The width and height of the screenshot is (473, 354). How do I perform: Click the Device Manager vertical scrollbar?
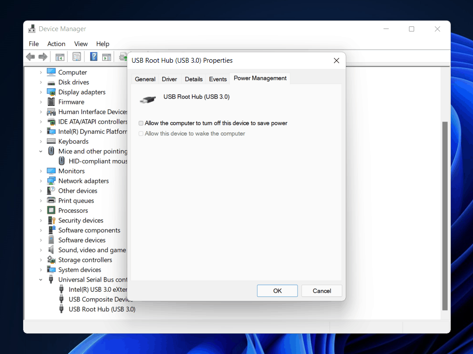point(445,215)
